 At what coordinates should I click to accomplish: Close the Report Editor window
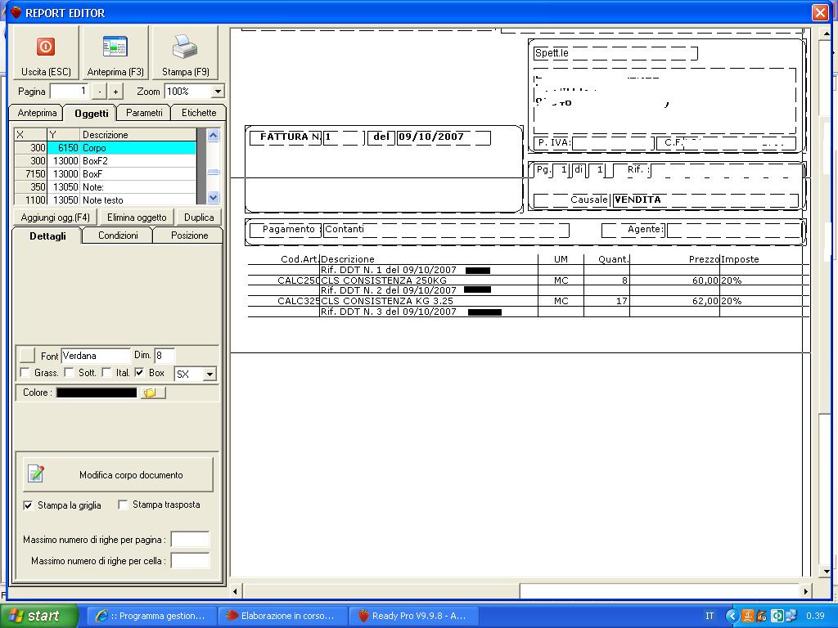point(820,13)
